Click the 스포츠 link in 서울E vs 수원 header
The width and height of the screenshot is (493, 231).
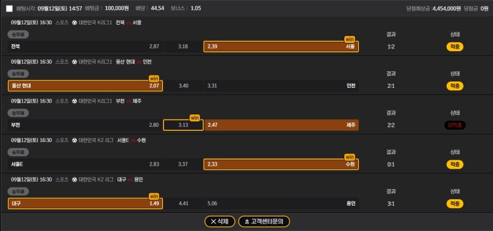click(62, 140)
